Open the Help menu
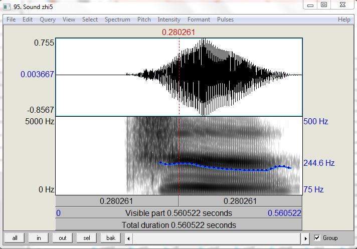Viewport: 357px width, 249px height. point(344,20)
